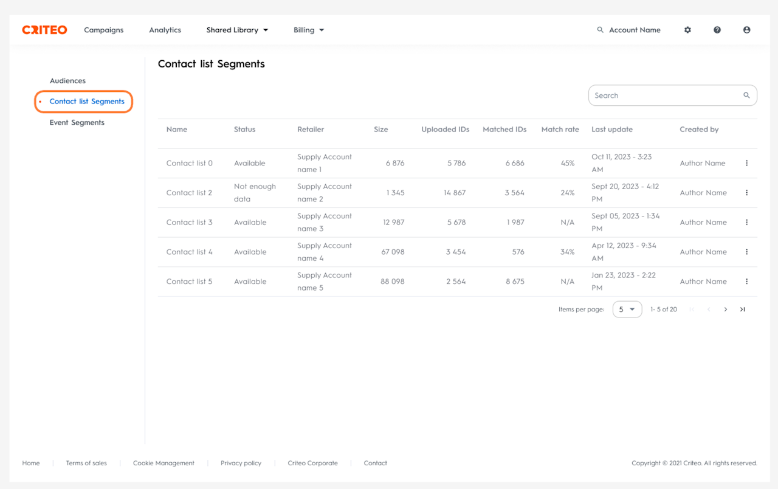Open the items per page selector

pyautogui.click(x=627, y=310)
